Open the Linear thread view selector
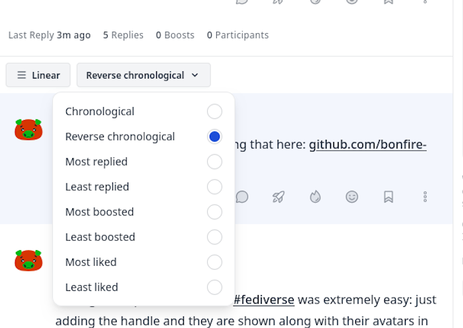 tap(38, 75)
